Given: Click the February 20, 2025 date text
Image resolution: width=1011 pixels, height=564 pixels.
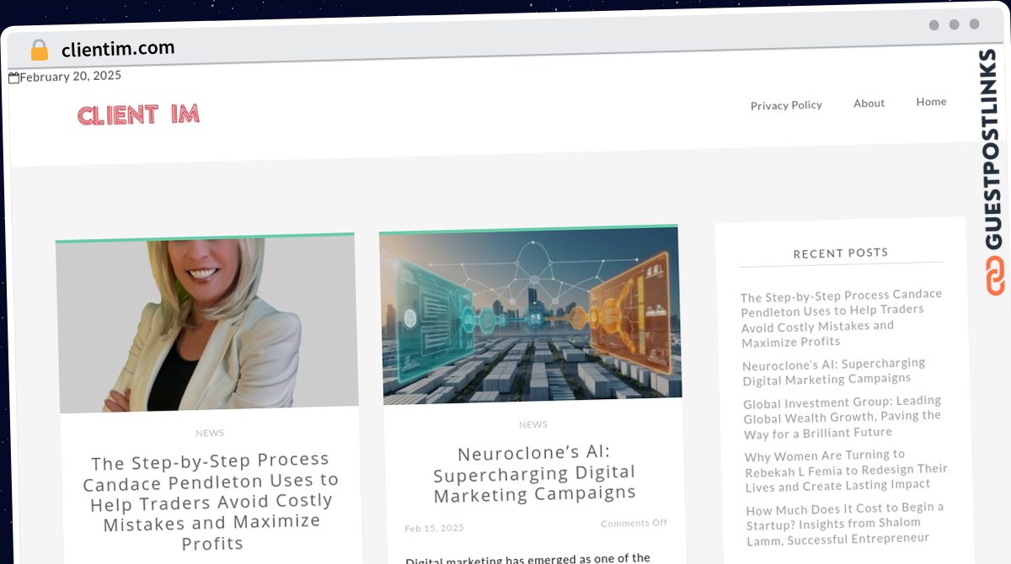Looking at the screenshot, I should coord(71,76).
